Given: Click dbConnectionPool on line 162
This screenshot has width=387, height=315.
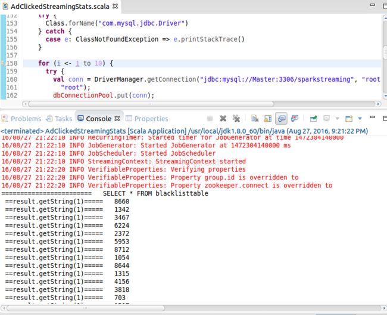Looking at the screenshot, I should click(x=83, y=95).
